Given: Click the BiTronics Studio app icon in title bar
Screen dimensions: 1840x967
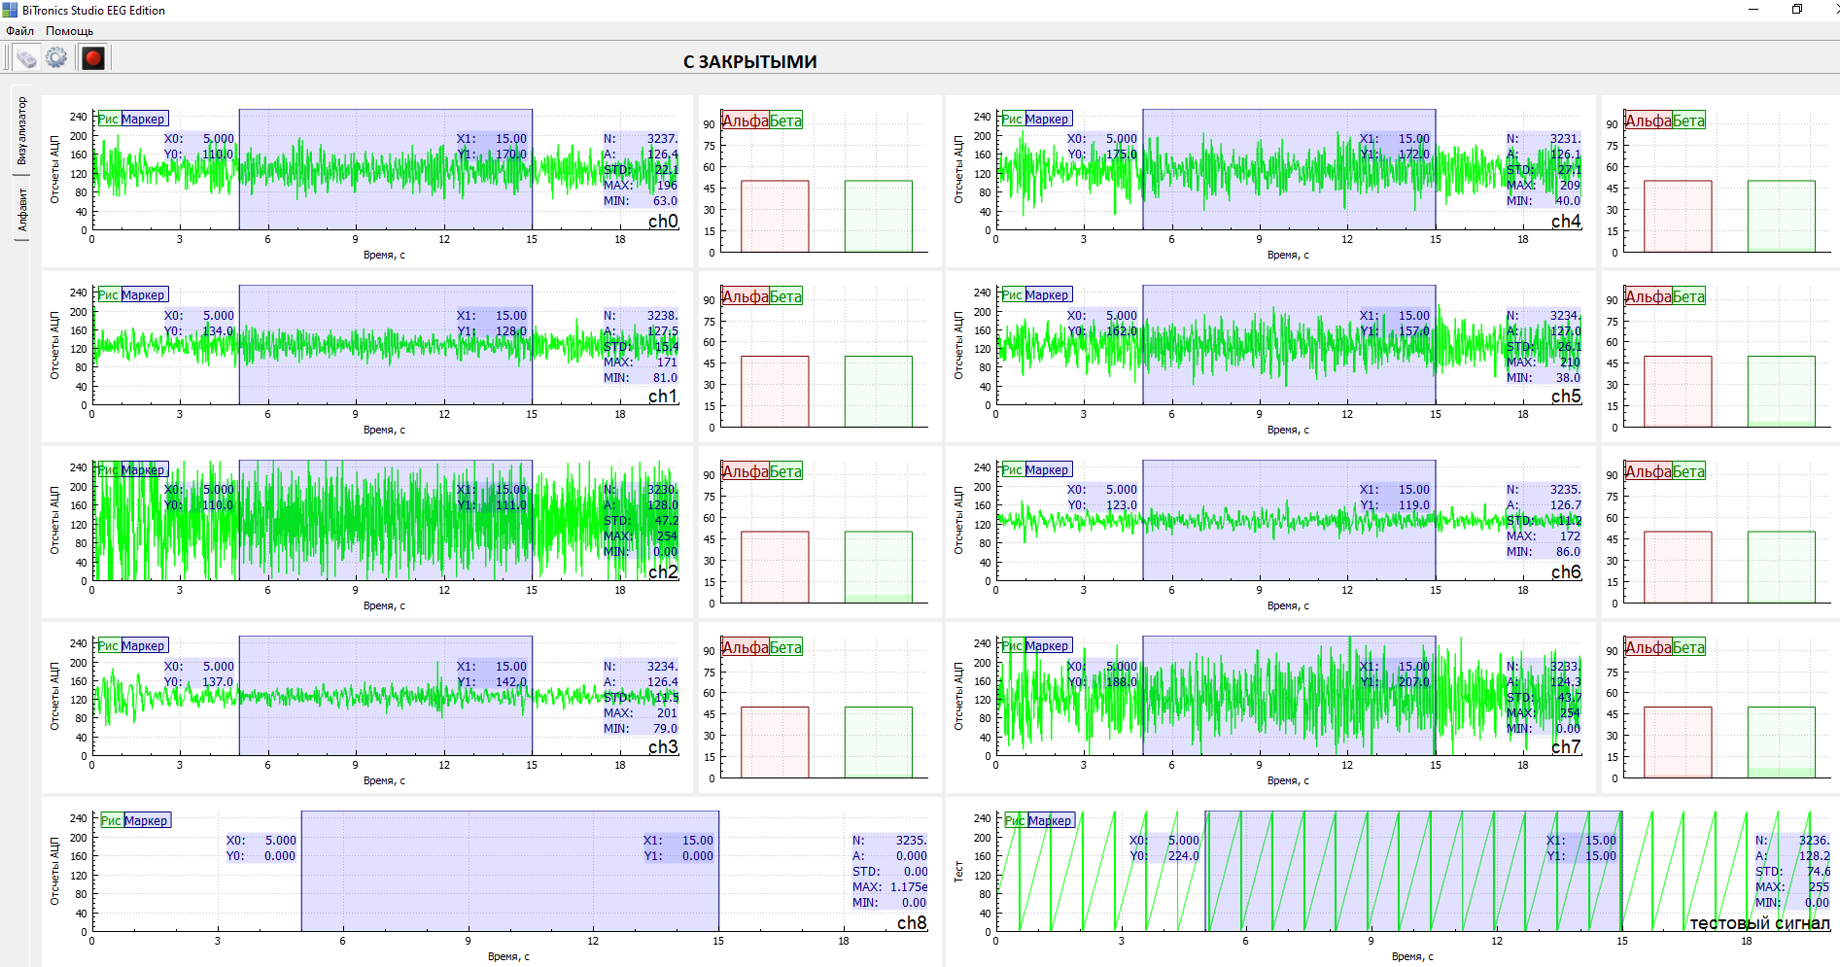Looking at the screenshot, I should pyautogui.click(x=10, y=10).
